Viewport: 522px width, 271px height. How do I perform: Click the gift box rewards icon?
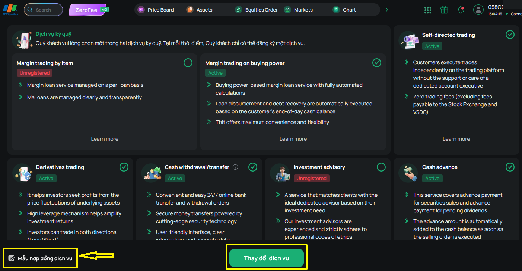click(x=444, y=10)
